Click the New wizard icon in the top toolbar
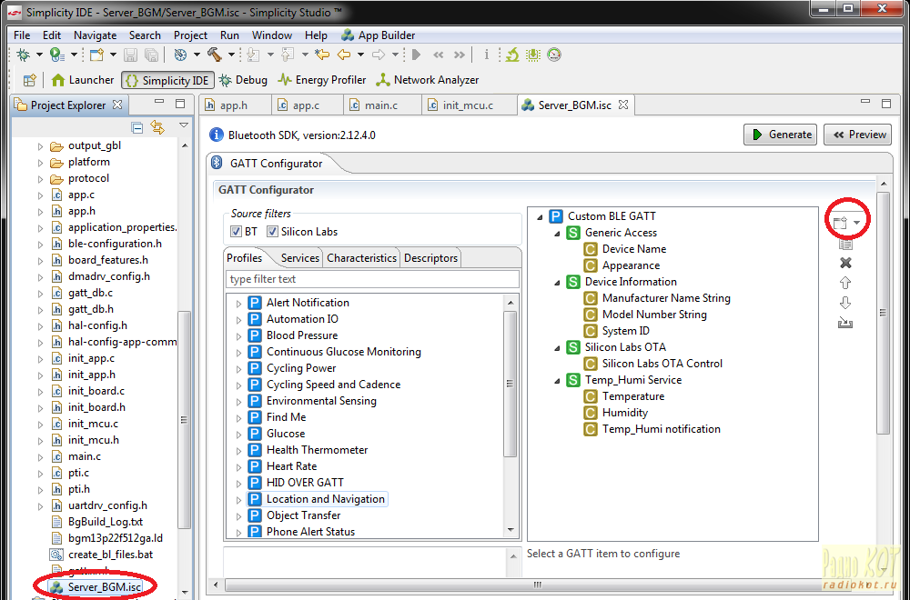The height and width of the screenshot is (600, 910). tap(96, 55)
